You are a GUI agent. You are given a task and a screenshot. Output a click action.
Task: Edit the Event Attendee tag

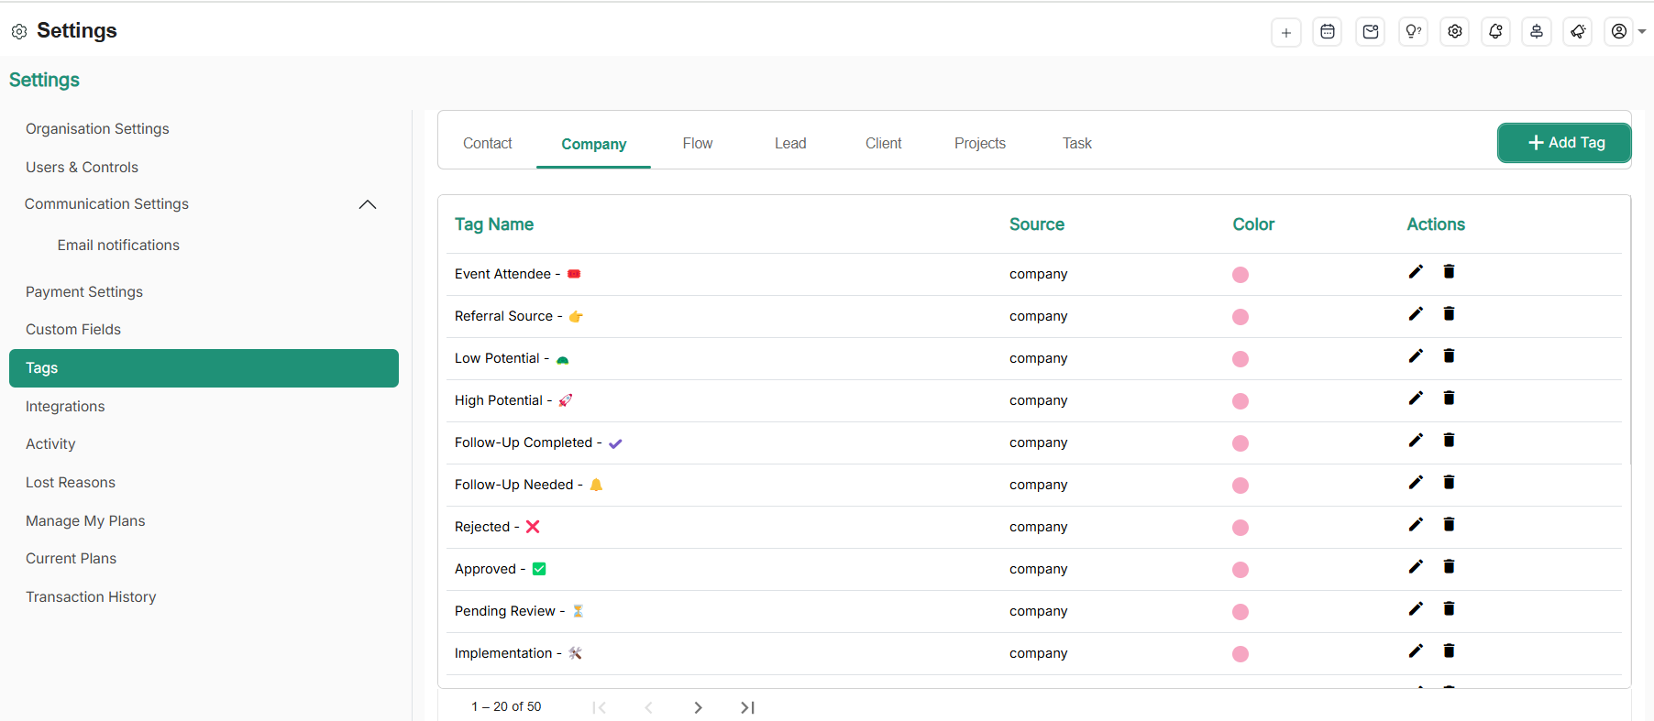pos(1416,272)
